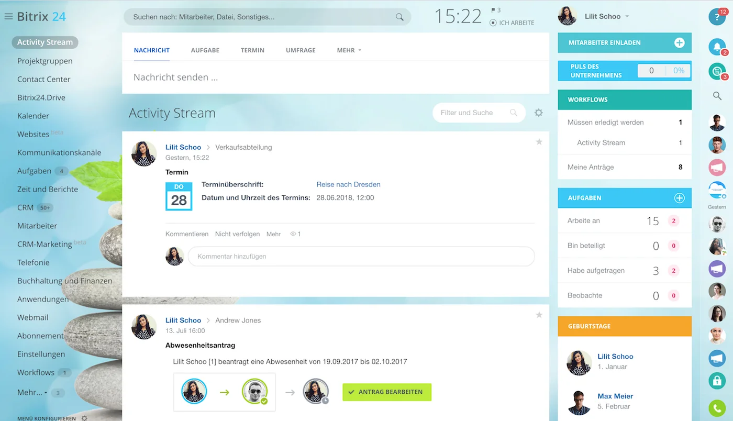Star the Termin post as favorite
This screenshot has height=421, width=733.
(539, 142)
